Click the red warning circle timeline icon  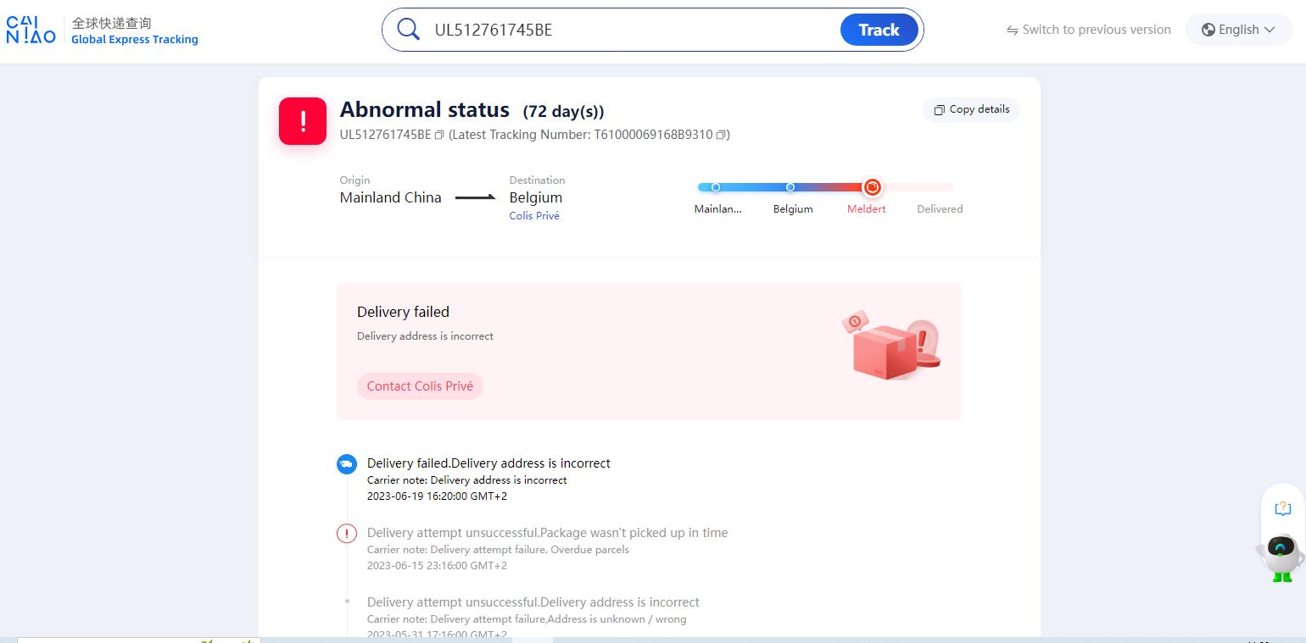click(x=346, y=534)
